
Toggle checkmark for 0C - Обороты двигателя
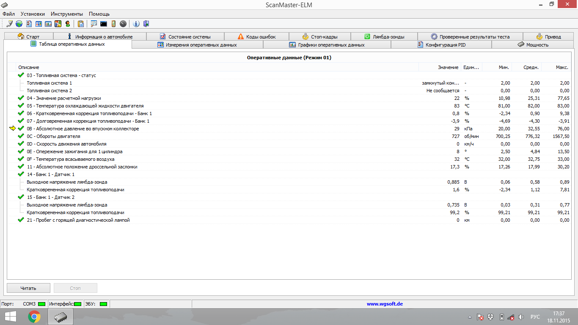coord(21,136)
